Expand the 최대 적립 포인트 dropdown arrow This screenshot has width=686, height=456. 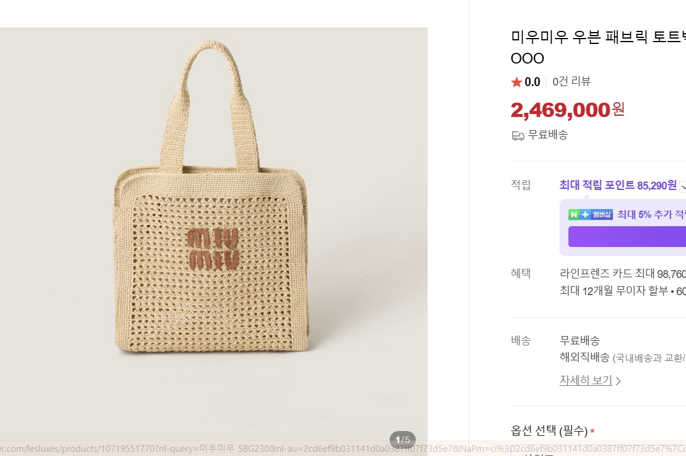pos(683,186)
